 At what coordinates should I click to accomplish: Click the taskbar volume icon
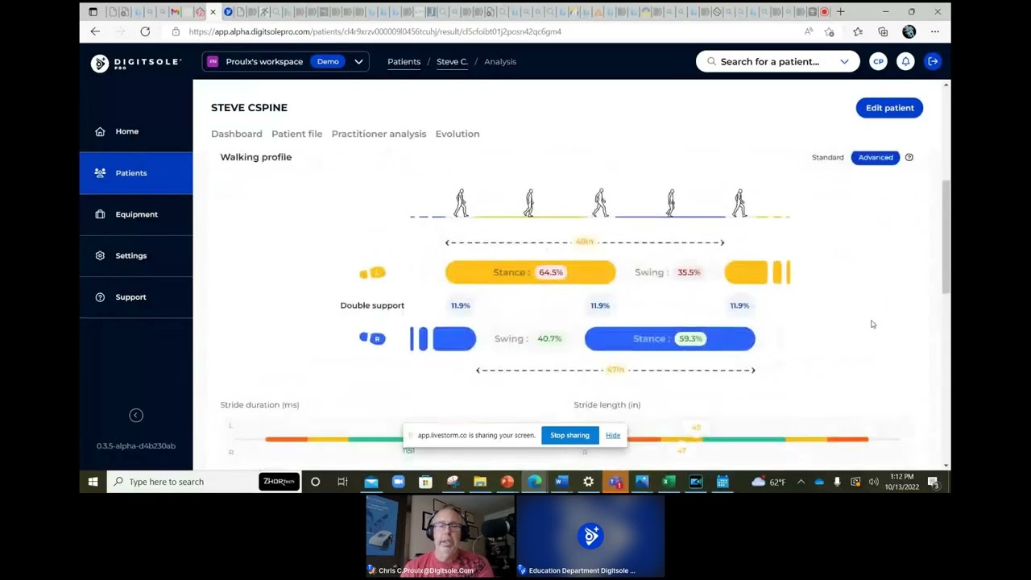click(x=874, y=482)
